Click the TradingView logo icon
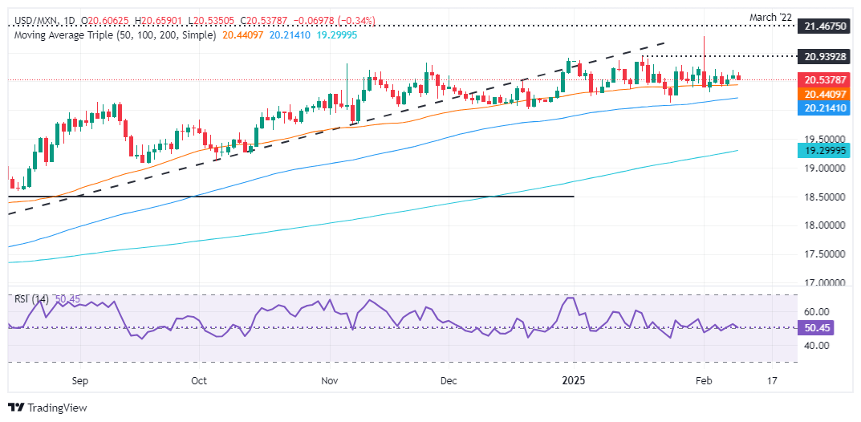Image resolution: width=861 pixels, height=422 pixels. point(16,408)
